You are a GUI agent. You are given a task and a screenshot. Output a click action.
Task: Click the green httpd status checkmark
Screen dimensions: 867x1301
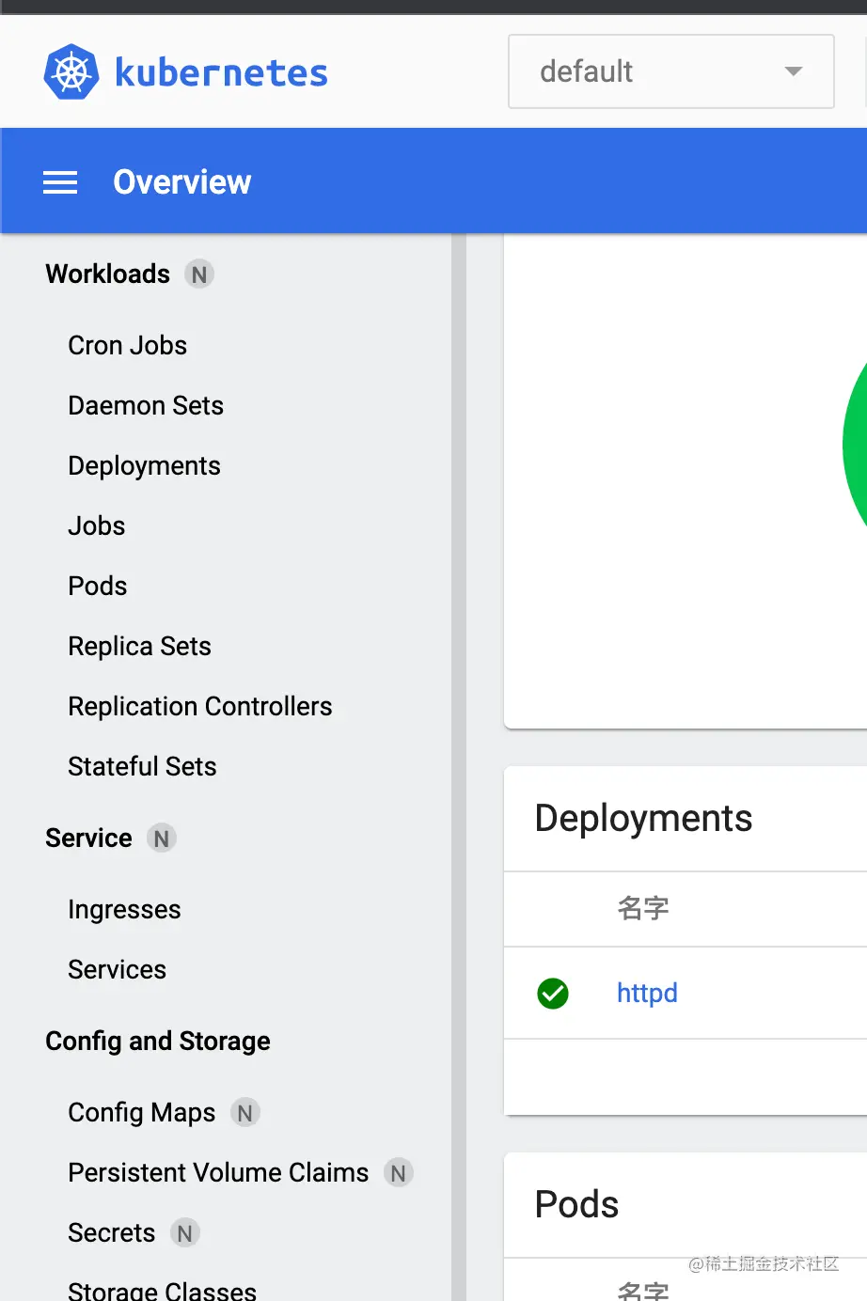pyautogui.click(x=553, y=993)
